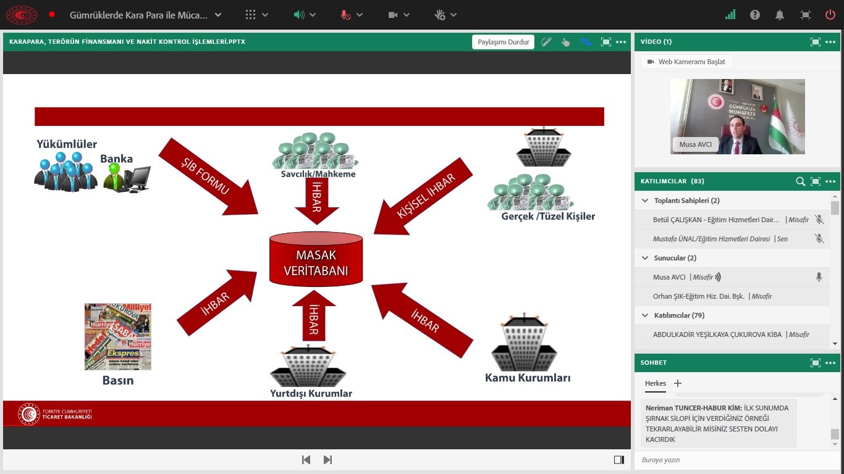Click Web Kameramı Başlat button
The height and width of the screenshot is (474, 844).
click(686, 62)
